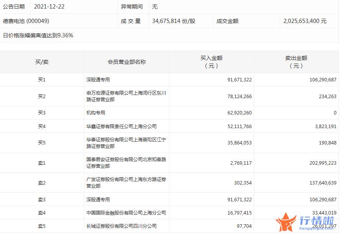Click the 会员营业部名称 column header
The height and width of the screenshot is (234, 340).
coord(126,62)
